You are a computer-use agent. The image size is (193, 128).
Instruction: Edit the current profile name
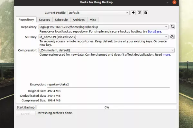(140, 13)
